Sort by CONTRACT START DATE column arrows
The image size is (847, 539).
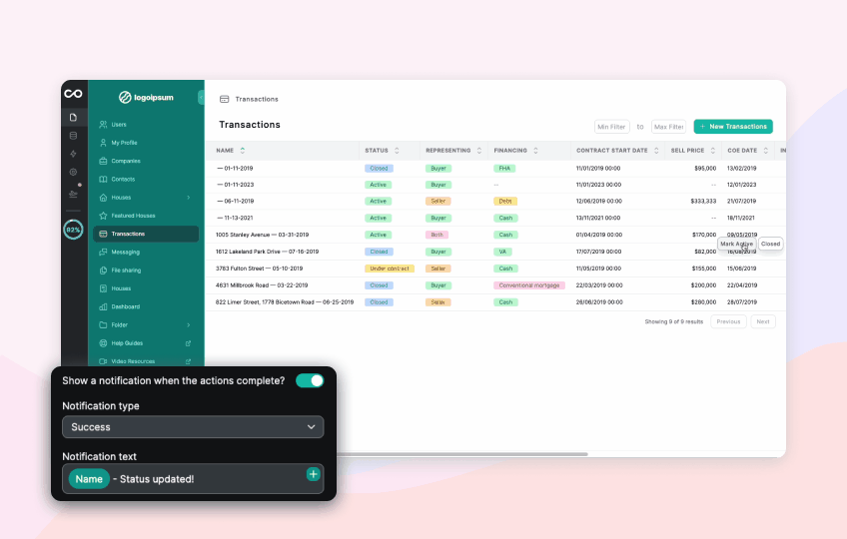coord(656,151)
